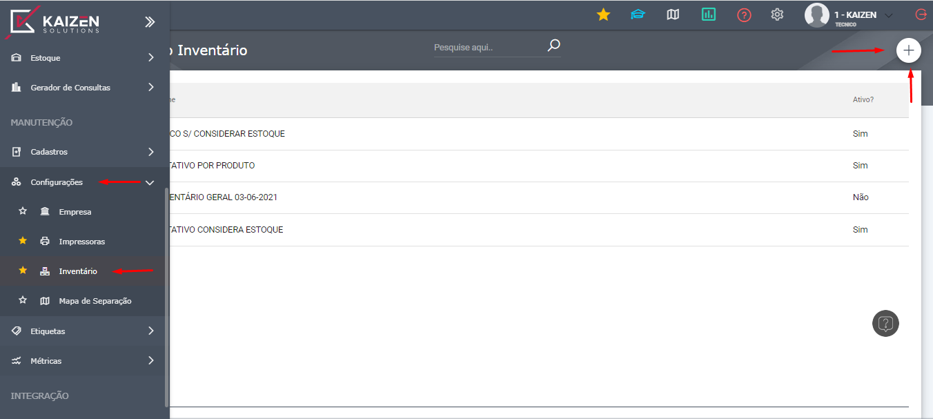Toggle favorite star for Empresa

click(x=23, y=211)
